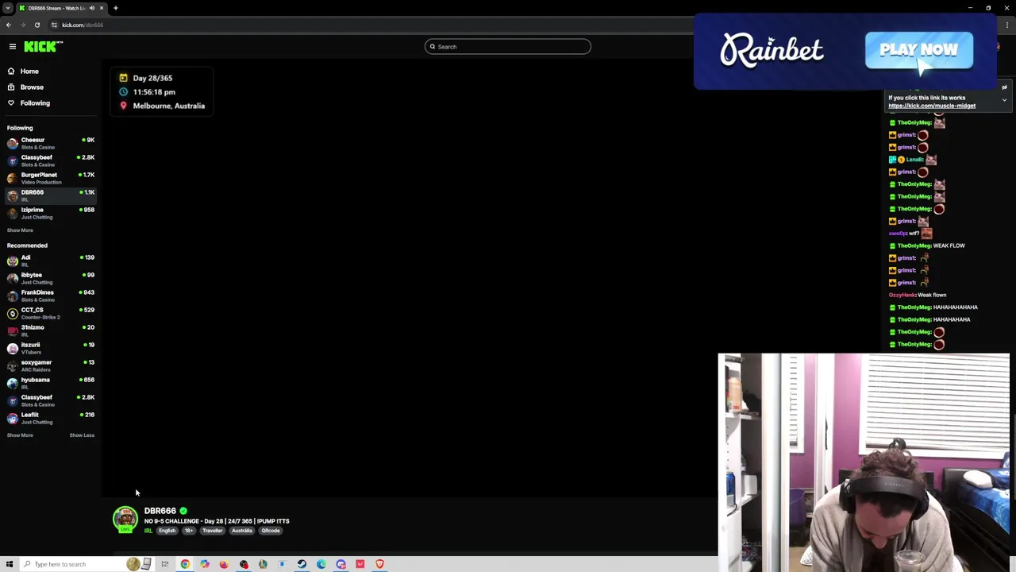
Task: Open Adi recommended channel
Action: (51, 261)
